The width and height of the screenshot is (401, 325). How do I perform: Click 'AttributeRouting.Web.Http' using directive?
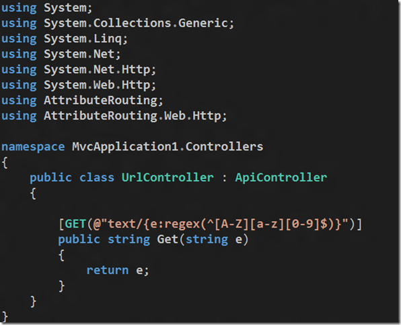point(135,116)
